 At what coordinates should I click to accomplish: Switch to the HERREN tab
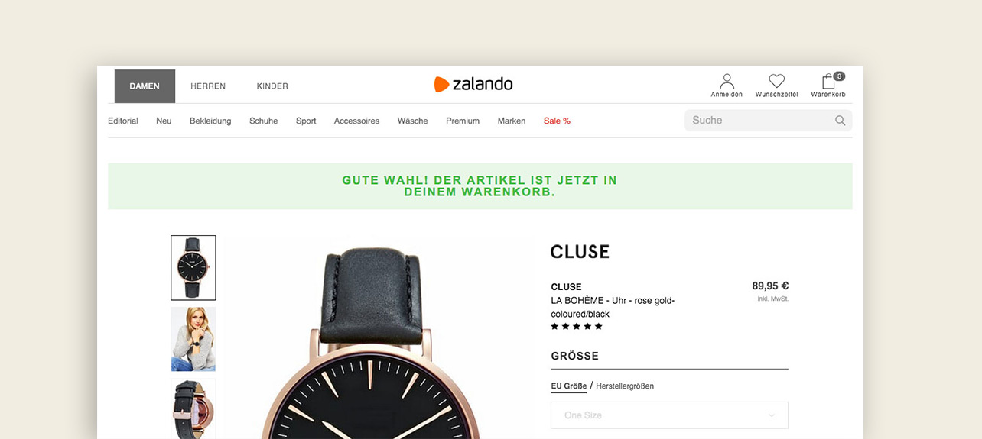208,86
